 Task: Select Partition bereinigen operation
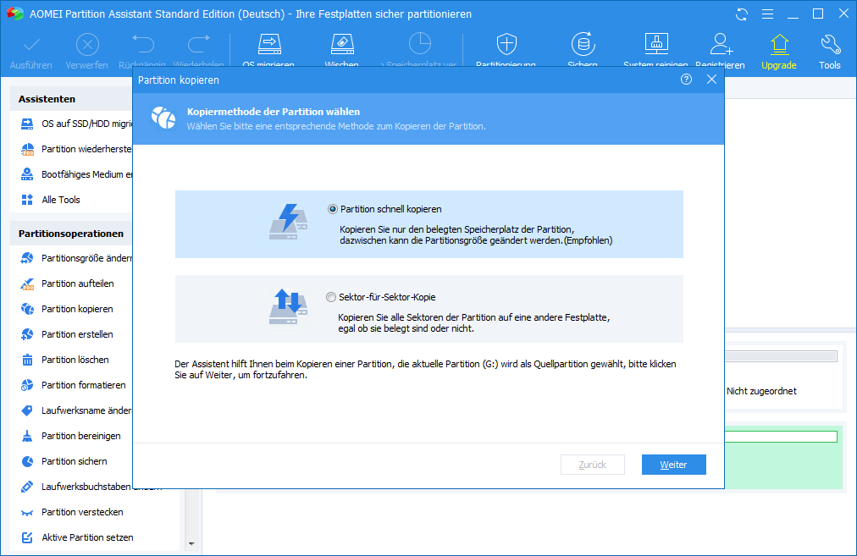tap(70, 436)
